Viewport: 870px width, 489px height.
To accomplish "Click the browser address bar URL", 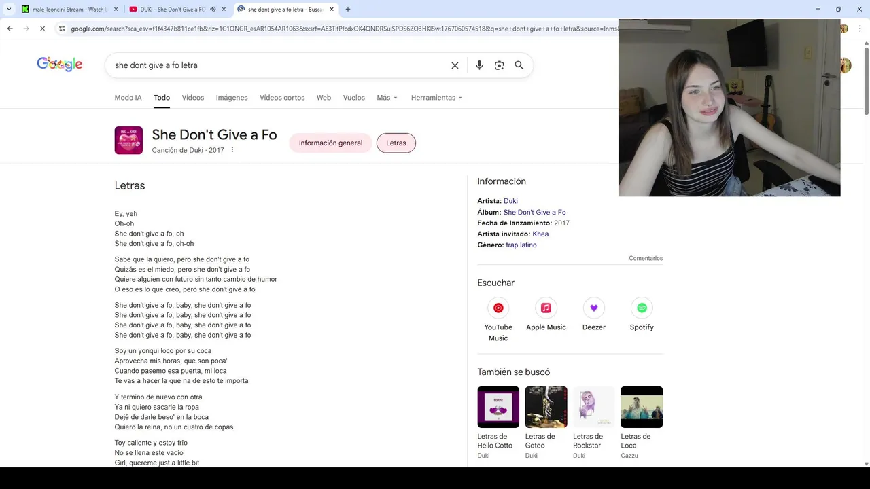I will point(343,29).
